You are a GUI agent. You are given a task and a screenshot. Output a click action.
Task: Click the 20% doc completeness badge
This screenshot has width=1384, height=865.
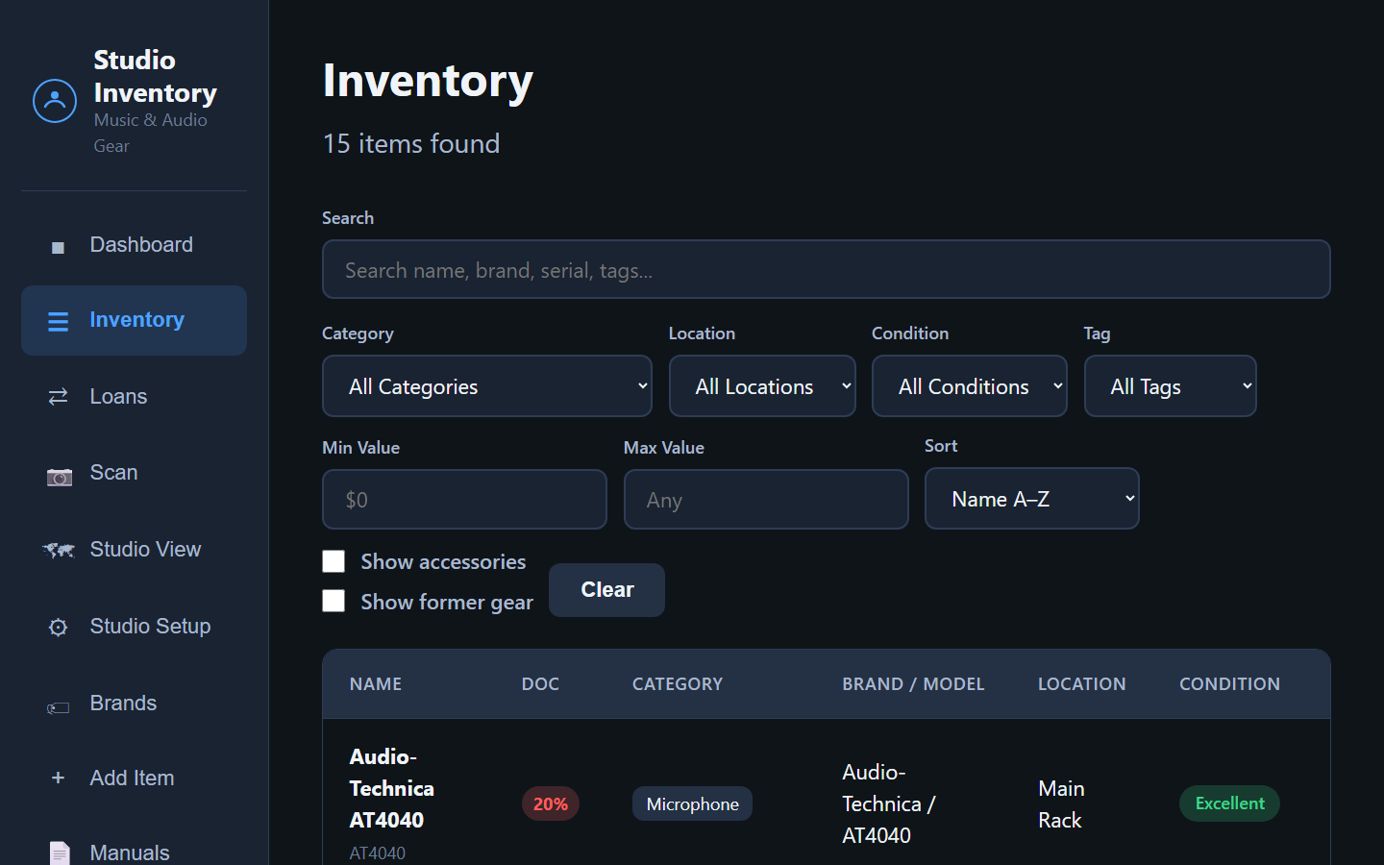(551, 803)
